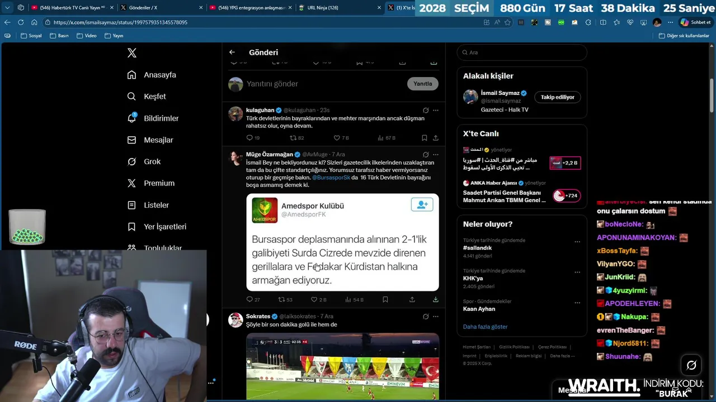Open Mesajlar in sidebar
716x402 pixels.
coord(150,140)
